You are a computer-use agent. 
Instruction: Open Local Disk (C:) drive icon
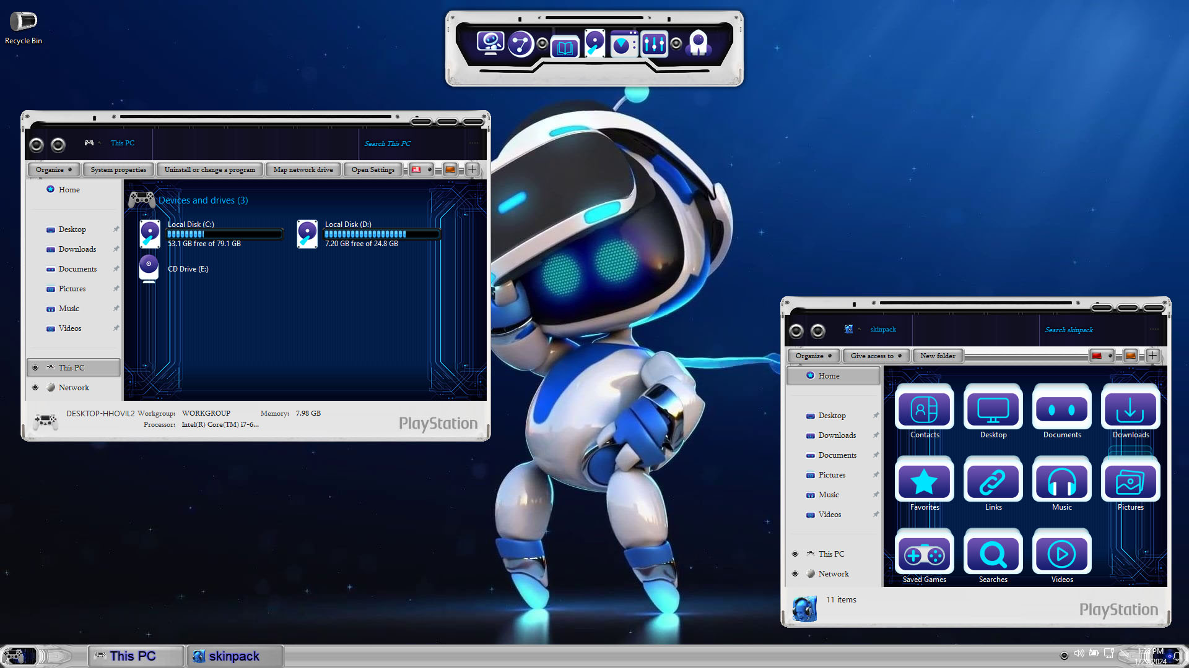click(x=149, y=234)
